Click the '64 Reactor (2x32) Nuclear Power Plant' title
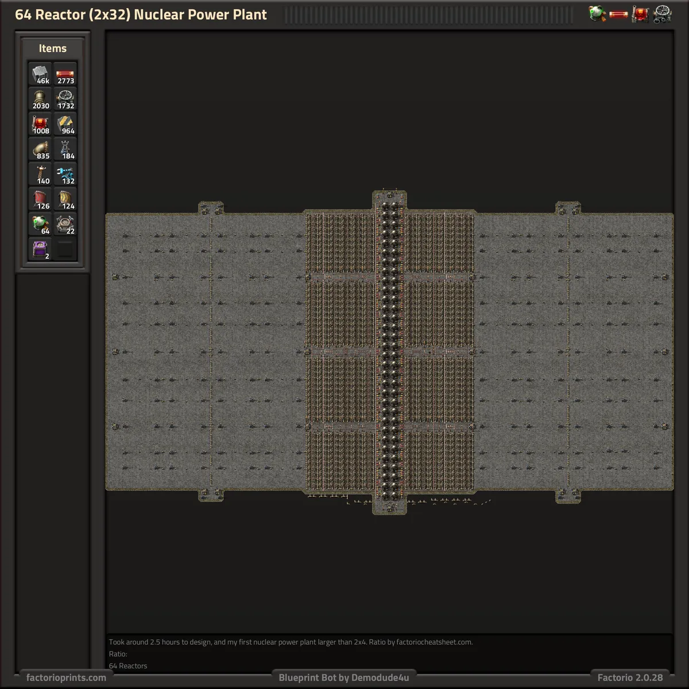 click(x=141, y=15)
